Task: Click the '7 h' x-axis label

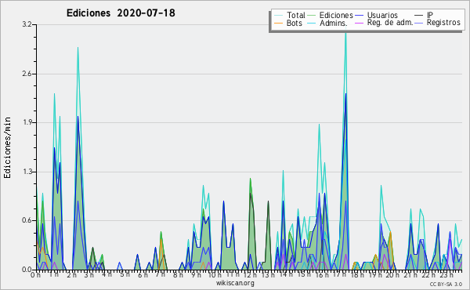Action: 160,274
